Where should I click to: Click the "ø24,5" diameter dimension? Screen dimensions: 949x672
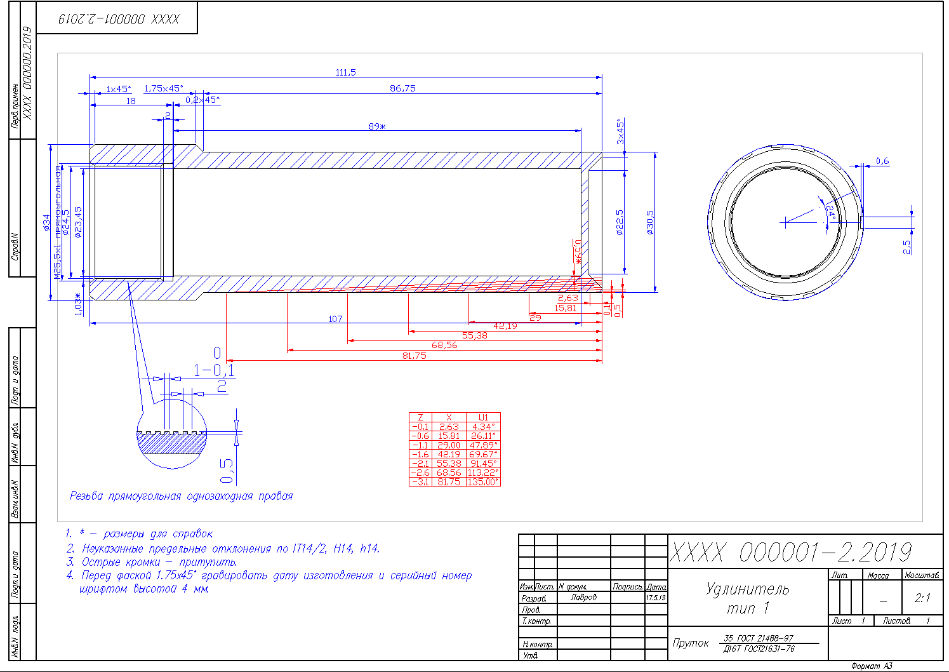65,222
